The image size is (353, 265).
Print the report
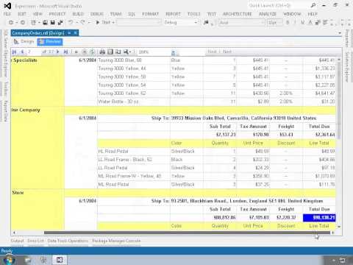(102, 52)
